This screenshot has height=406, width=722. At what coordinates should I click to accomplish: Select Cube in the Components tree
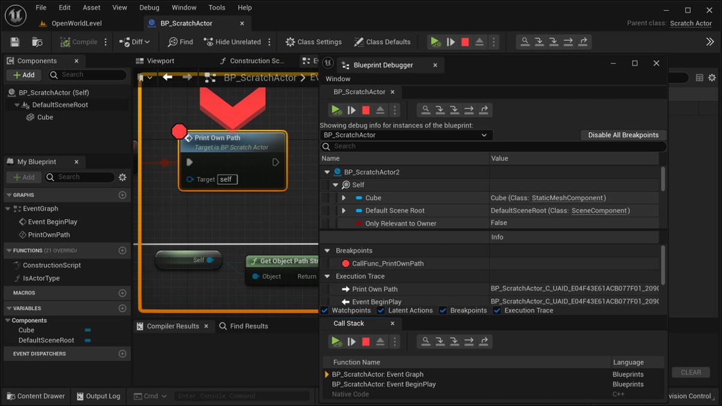tap(45, 117)
